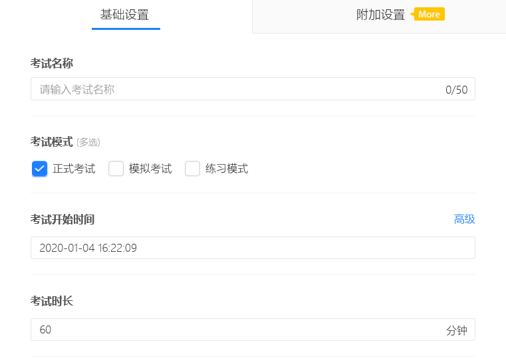
Task: Click the 正式考试 option label text
Action: (74, 169)
